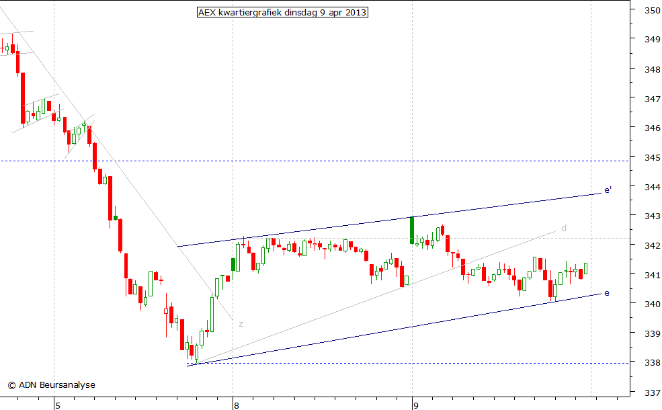Click the price axis label 338
This screenshot has width=662, height=410.
[652, 363]
